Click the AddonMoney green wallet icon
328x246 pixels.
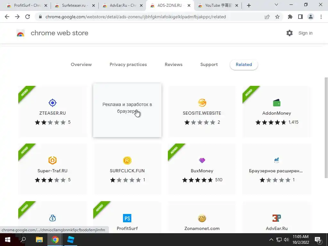[277, 103]
